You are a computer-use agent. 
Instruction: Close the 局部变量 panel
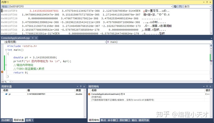pyautogui.click(x=84, y=86)
